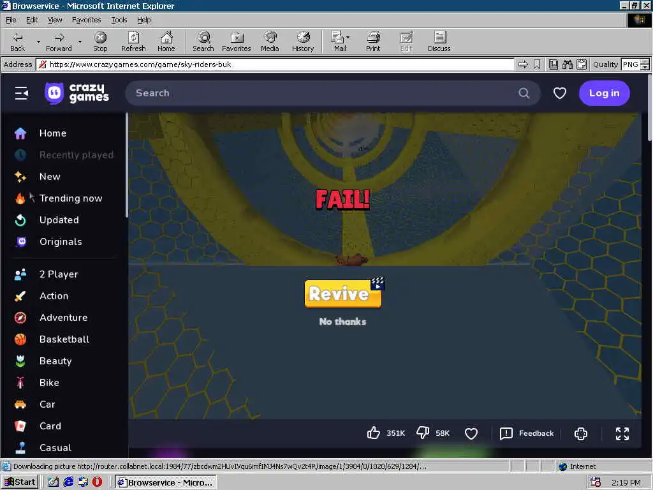The height and width of the screenshot is (490, 653).
Task: Click the address bar URL field
Action: 275,64
